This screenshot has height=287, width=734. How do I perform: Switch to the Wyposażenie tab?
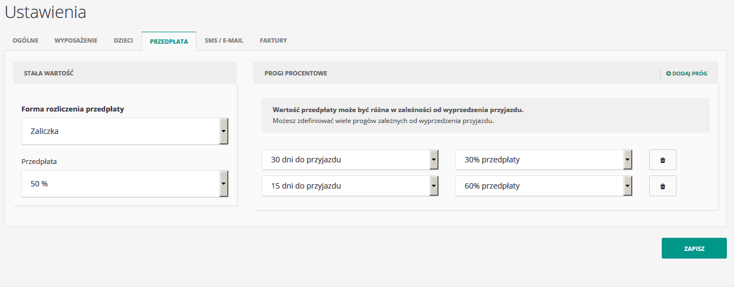[x=76, y=40]
